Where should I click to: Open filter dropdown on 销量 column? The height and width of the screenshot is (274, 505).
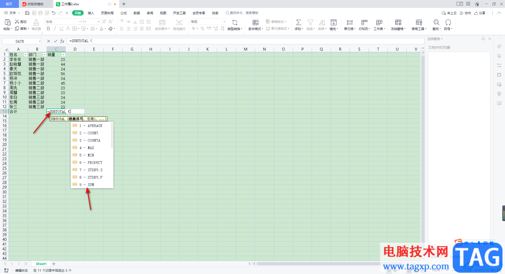click(63, 55)
